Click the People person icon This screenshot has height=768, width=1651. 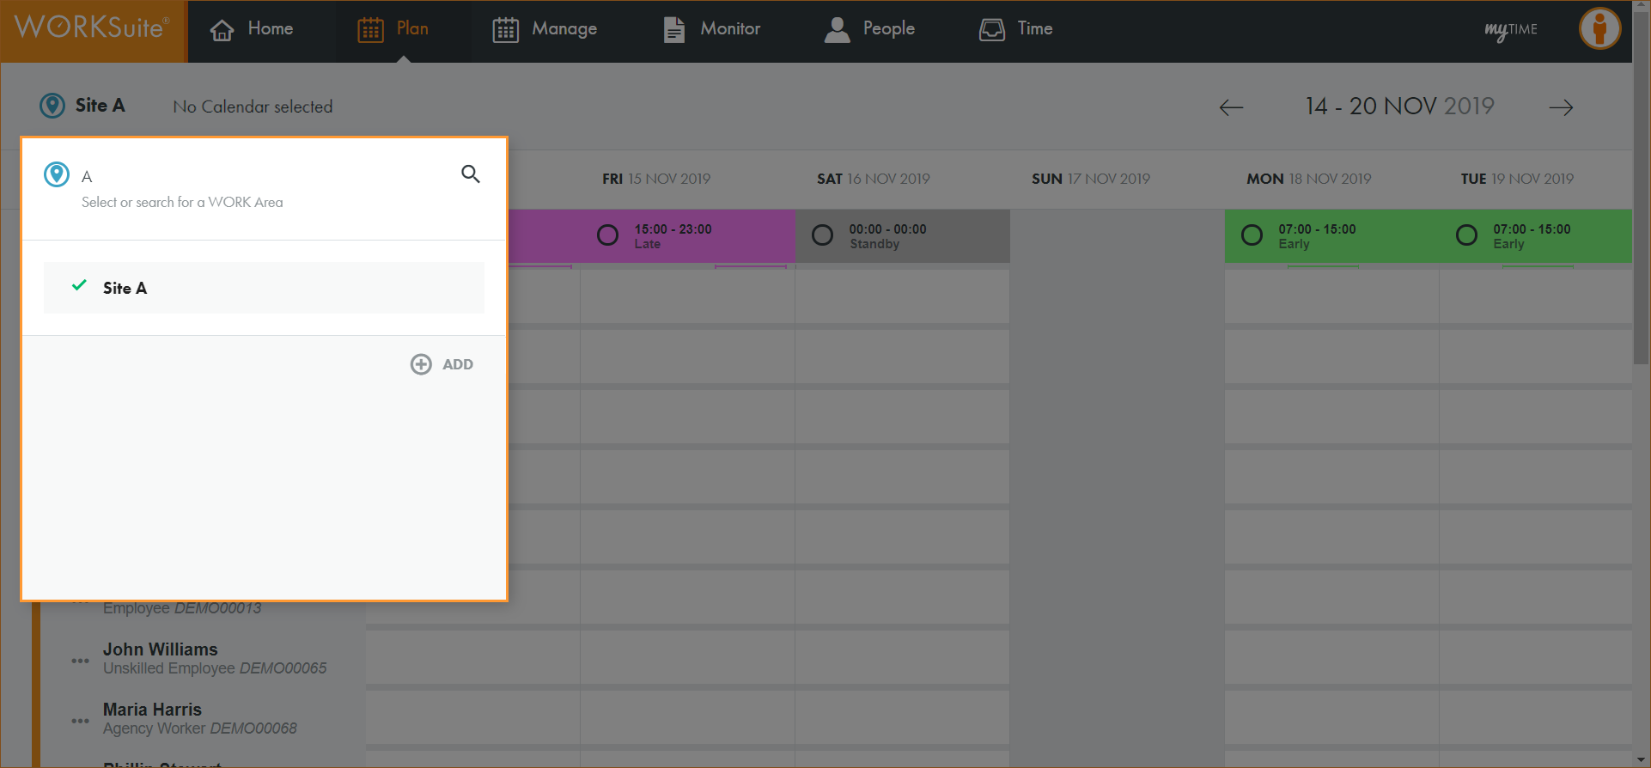tap(836, 30)
